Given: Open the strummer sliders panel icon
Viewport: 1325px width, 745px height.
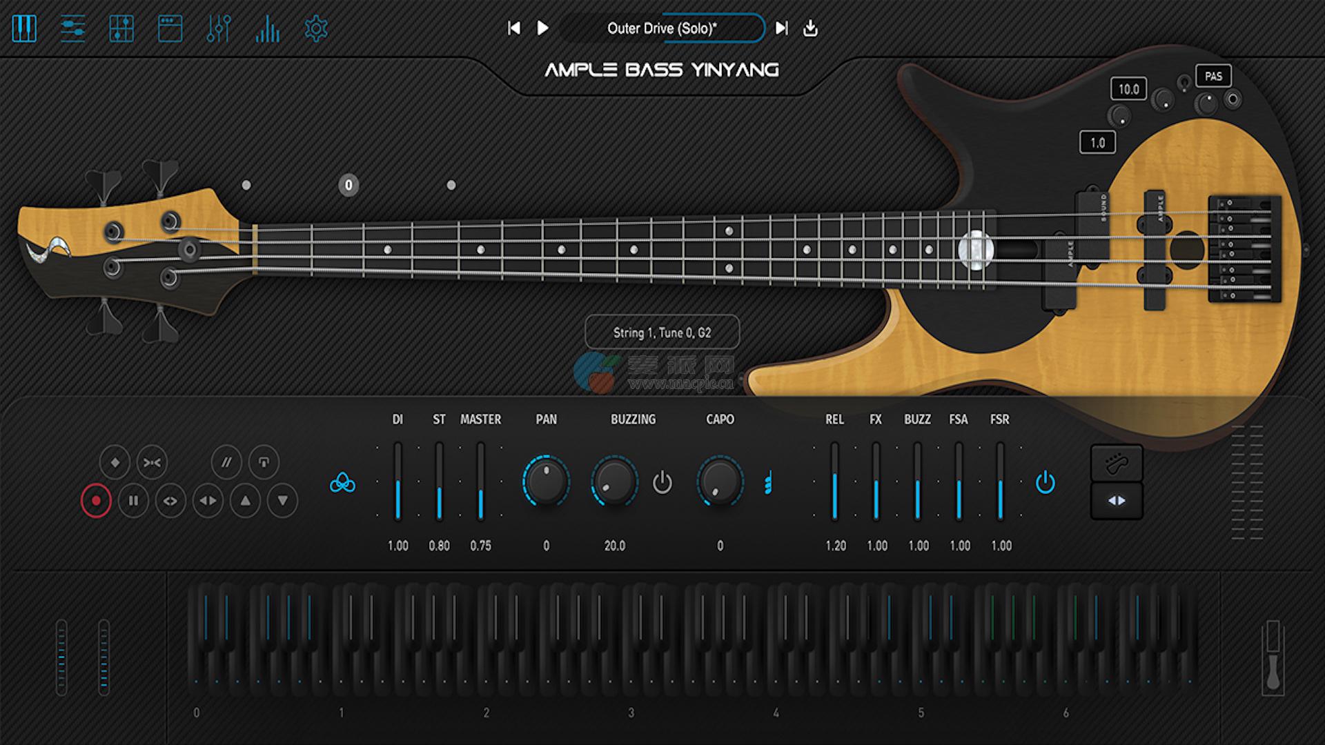Looking at the screenshot, I should (x=72, y=28).
